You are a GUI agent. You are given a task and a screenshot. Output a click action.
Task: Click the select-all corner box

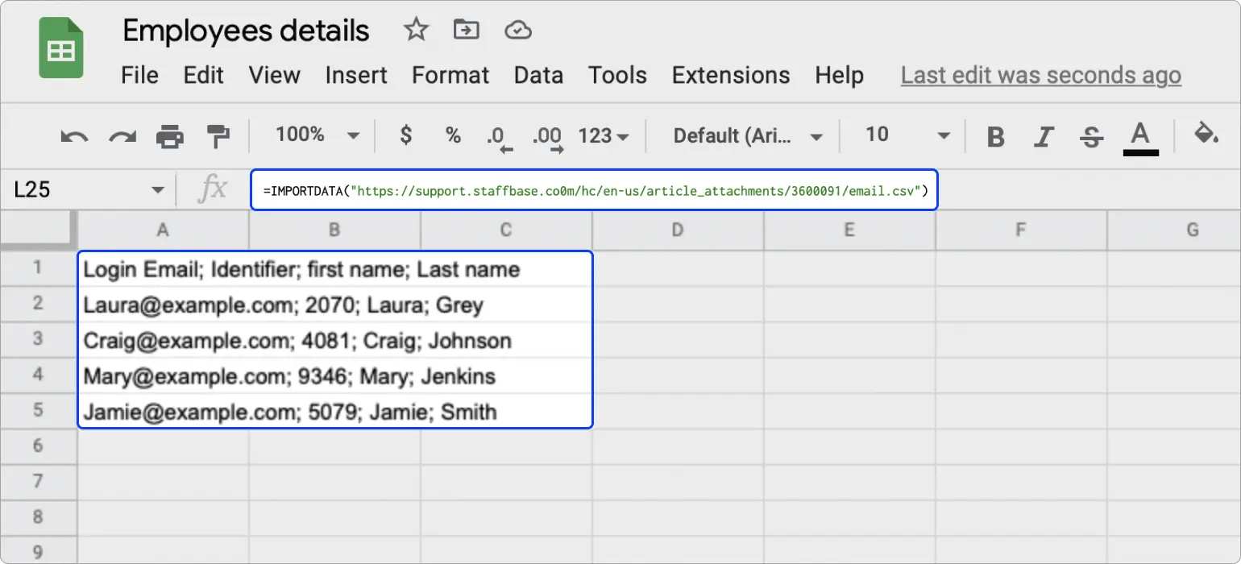point(38,230)
